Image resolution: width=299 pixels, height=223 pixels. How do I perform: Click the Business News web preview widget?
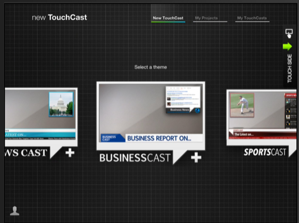pos(183,100)
